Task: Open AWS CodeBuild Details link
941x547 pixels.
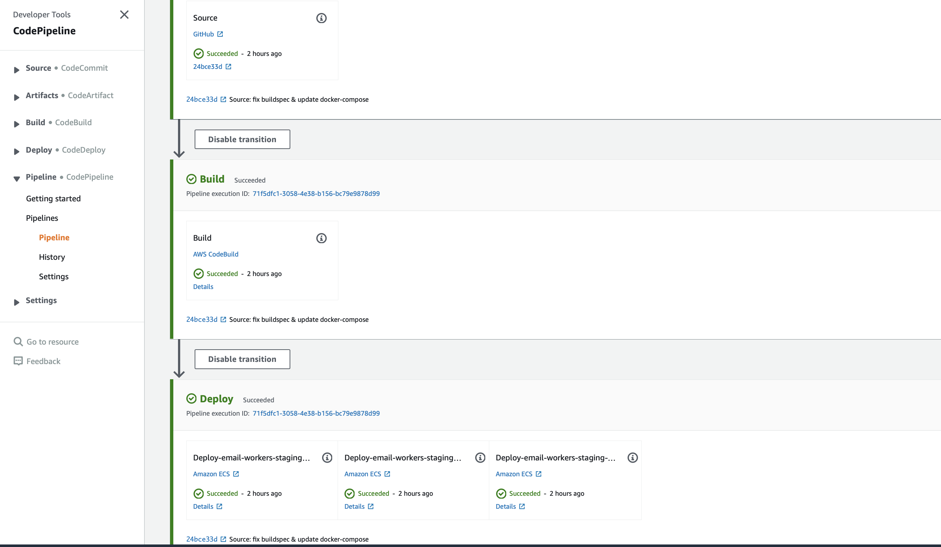Action: (x=203, y=286)
